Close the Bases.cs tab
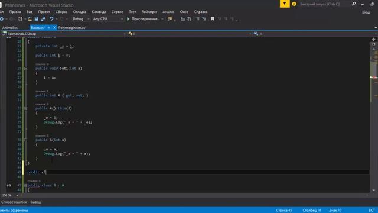 tap(54, 28)
